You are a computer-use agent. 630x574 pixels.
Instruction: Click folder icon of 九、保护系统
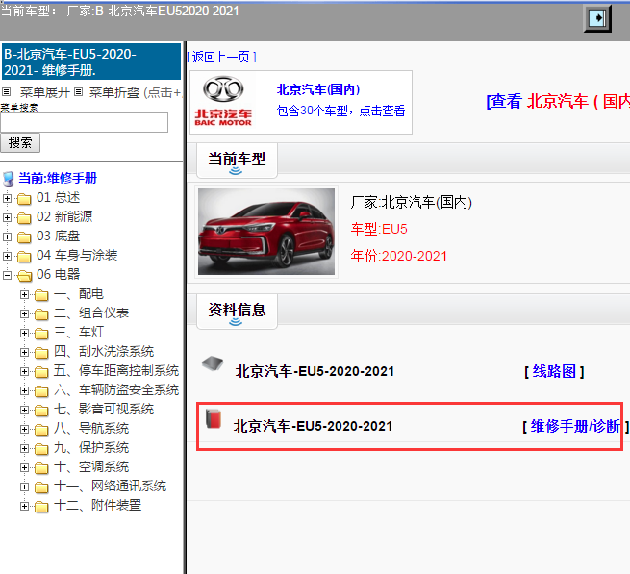[41, 449]
